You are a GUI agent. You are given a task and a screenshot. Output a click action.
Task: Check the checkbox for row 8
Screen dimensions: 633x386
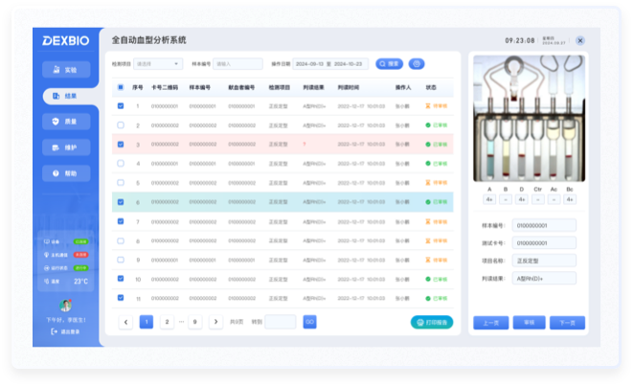(120, 240)
